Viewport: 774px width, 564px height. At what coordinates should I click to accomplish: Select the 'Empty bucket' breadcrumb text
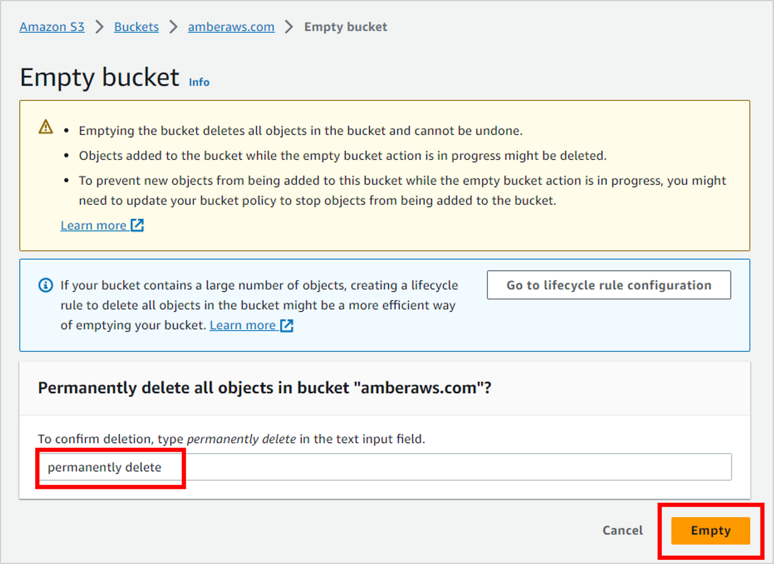(x=346, y=27)
